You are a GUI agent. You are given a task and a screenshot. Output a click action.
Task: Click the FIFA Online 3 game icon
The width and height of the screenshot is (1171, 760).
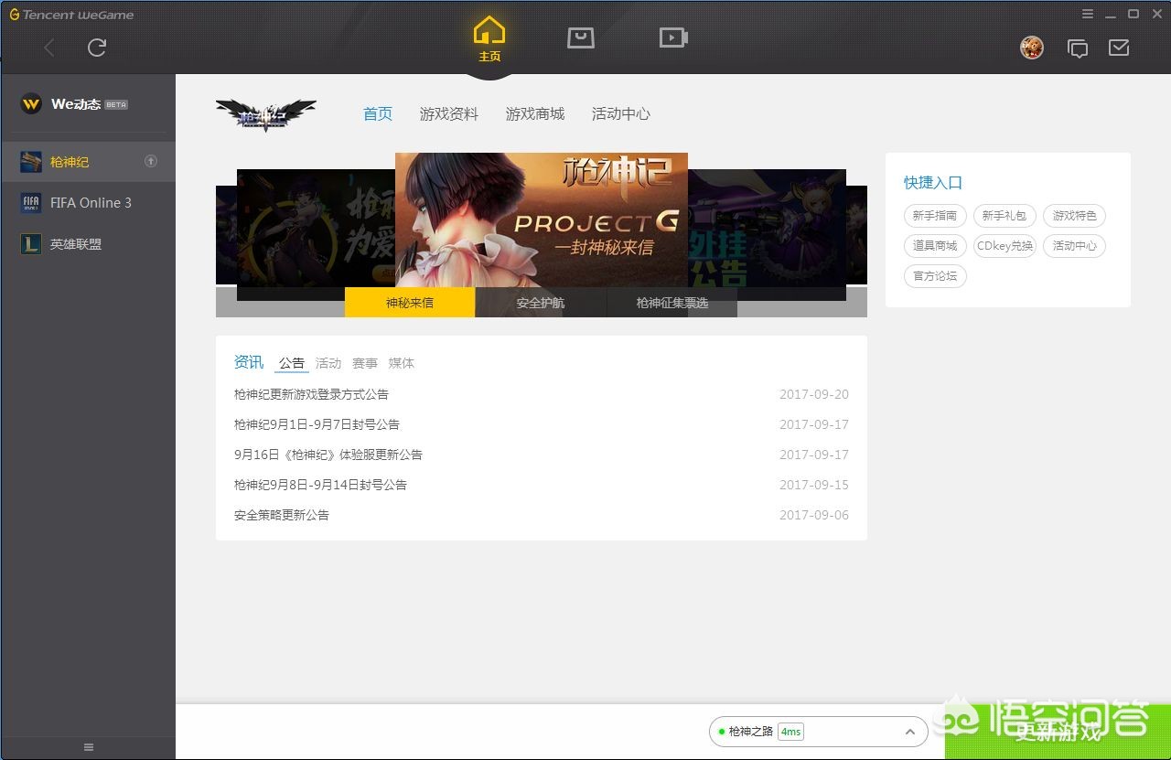[31, 203]
